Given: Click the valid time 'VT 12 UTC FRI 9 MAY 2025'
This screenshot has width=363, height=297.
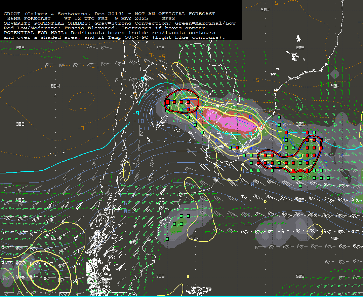Looking at the screenshot, I should click(106, 19).
